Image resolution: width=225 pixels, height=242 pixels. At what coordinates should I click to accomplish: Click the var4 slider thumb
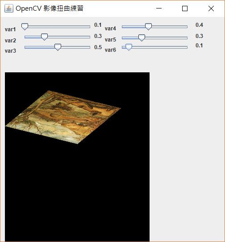(x=148, y=27)
